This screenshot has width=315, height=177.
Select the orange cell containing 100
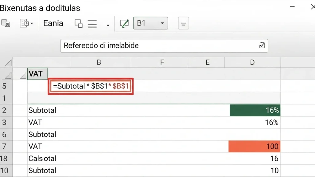pyautogui.click(x=254, y=146)
